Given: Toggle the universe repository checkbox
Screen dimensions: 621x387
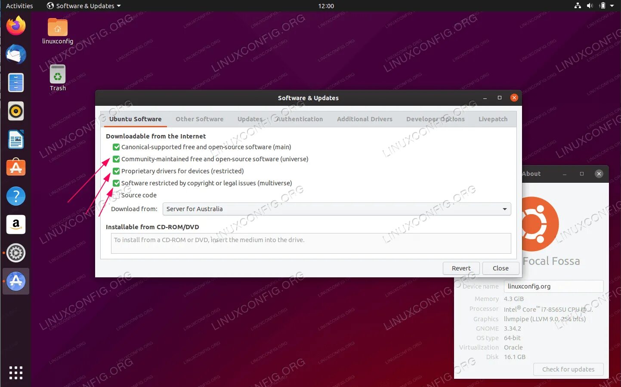Looking at the screenshot, I should 116,159.
